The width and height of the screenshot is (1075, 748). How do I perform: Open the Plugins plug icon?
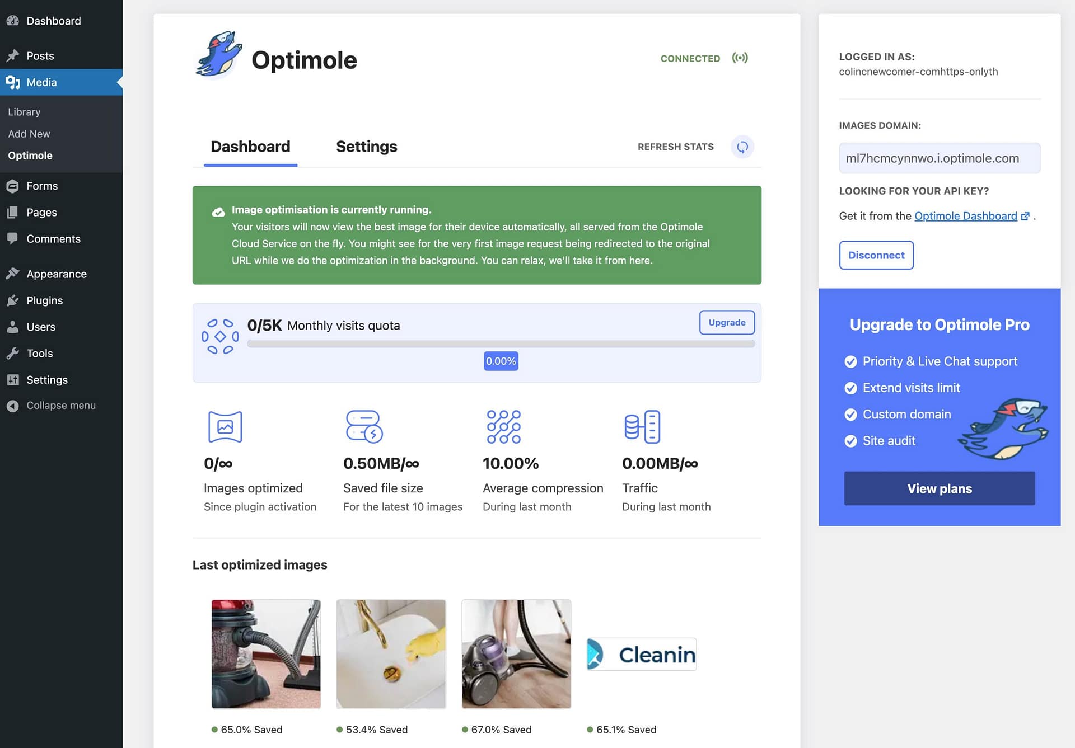pyautogui.click(x=13, y=300)
